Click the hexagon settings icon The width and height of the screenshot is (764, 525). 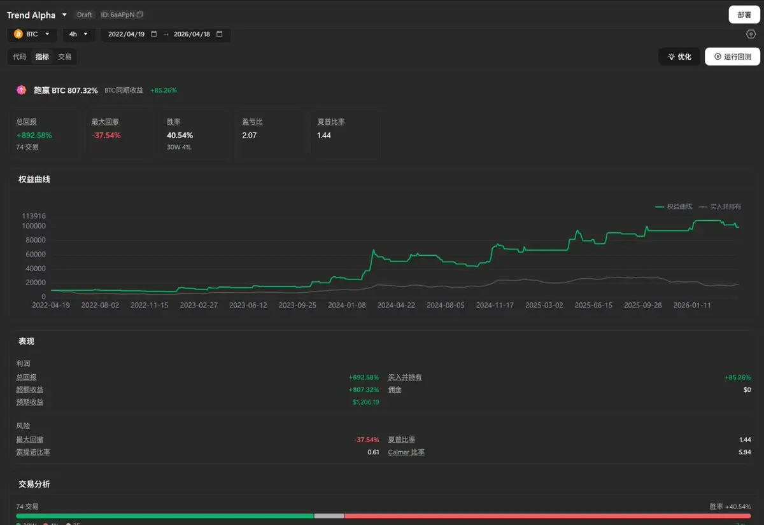pyautogui.click(x=751, y=34)
